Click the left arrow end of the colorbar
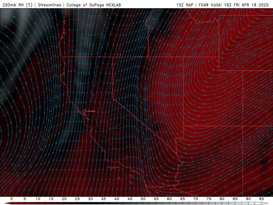273x205 pixels. click(8, 203)
